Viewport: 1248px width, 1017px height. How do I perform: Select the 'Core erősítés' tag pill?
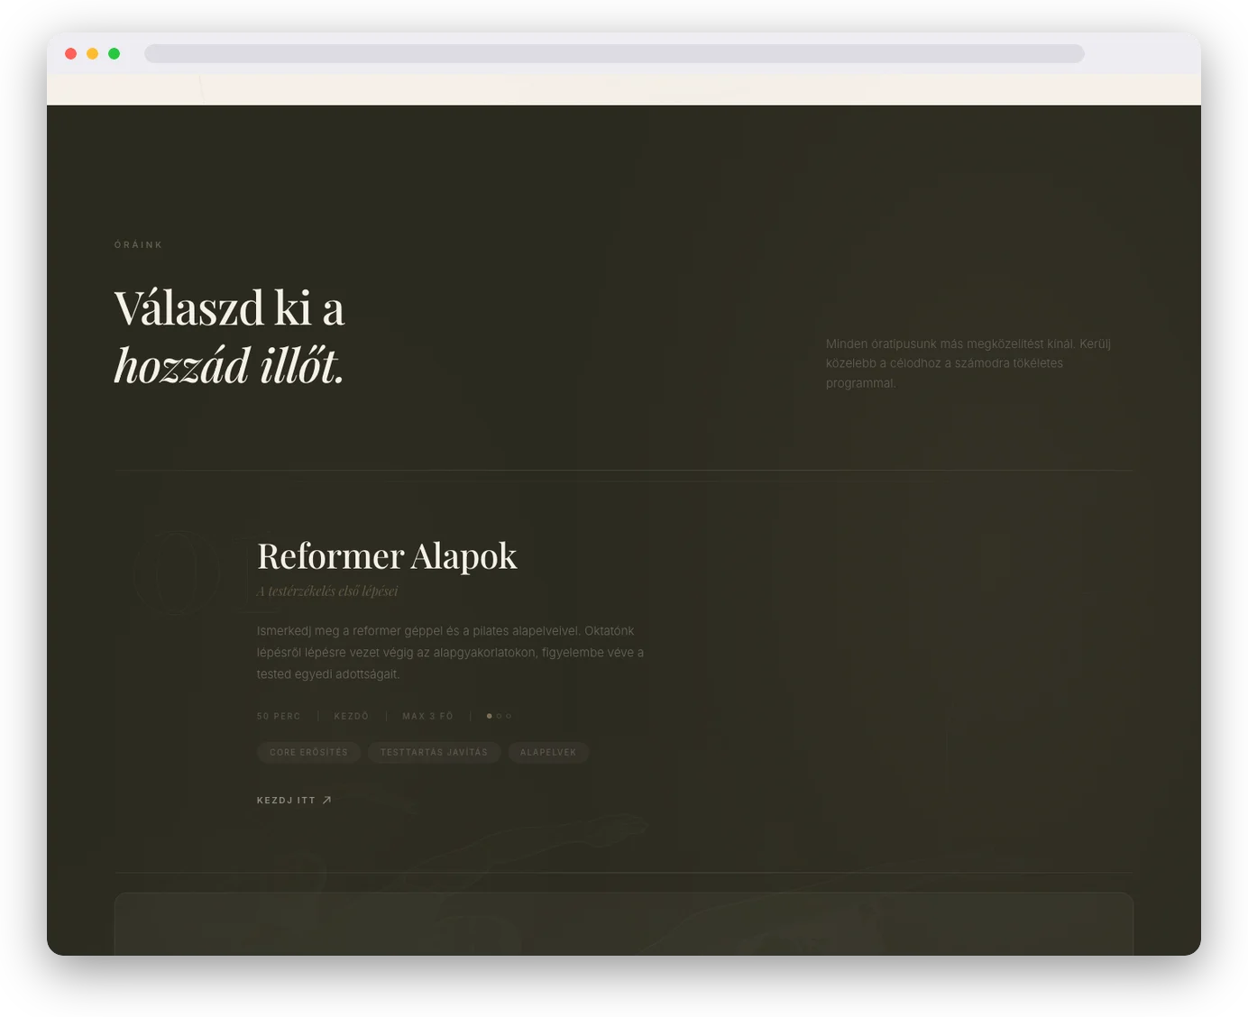pos(308,752)
